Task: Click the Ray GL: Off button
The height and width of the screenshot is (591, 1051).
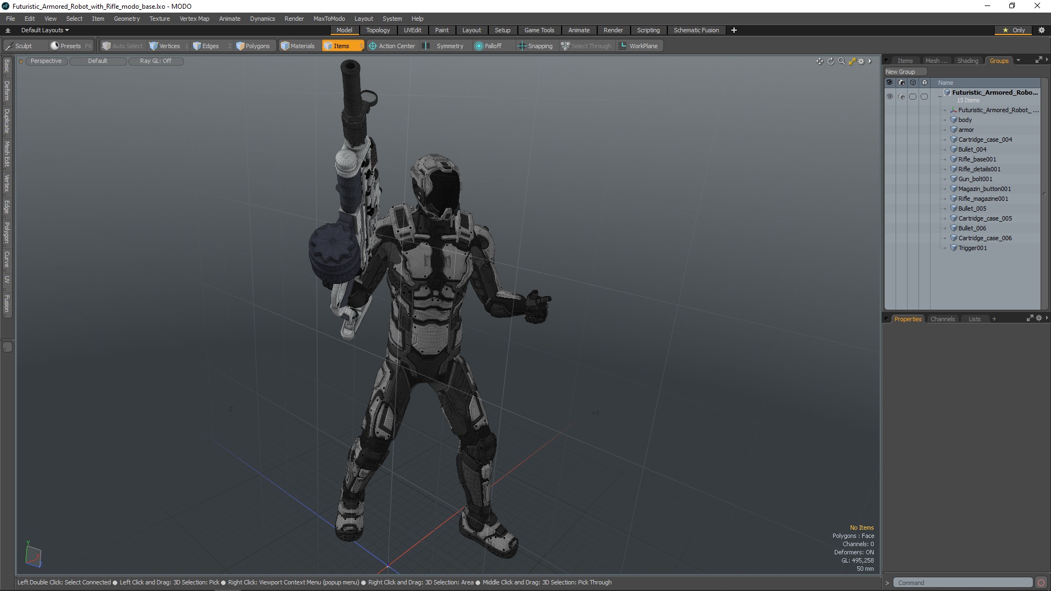Action: click(155, 61)
